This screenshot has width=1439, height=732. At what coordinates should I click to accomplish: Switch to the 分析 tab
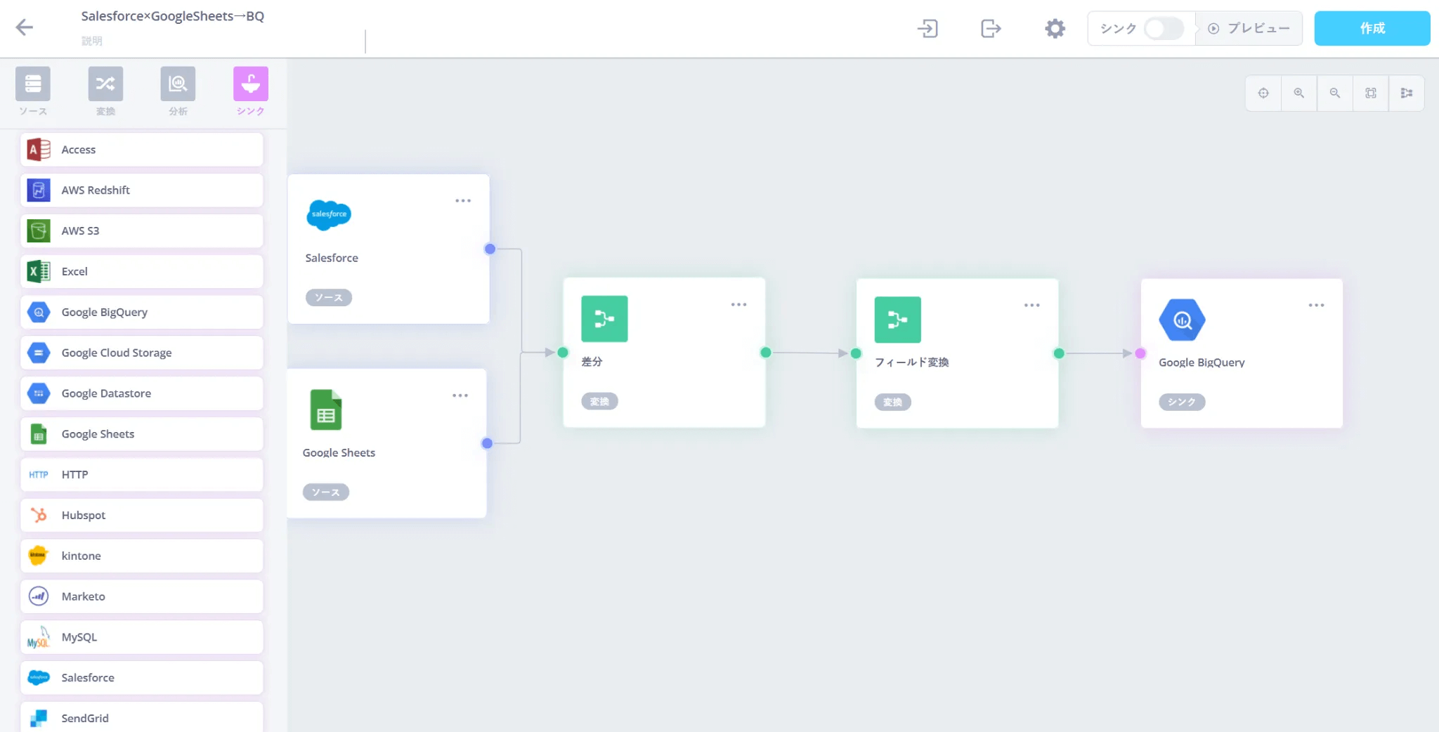178,91
